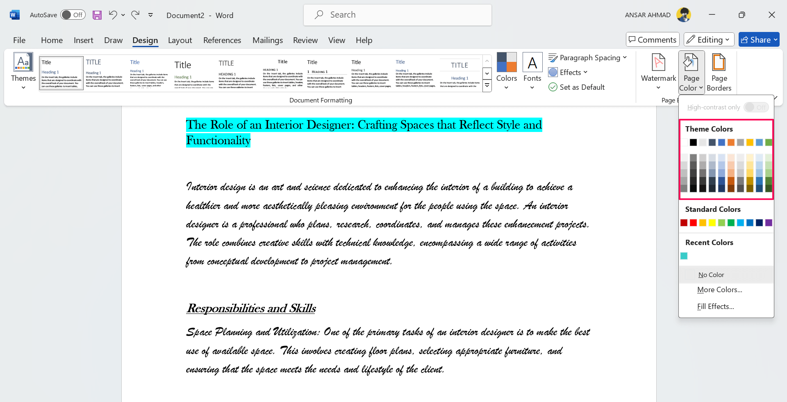Select gold theme color swatch
Screen dimensions: 787x402
(x=750, y=142)
